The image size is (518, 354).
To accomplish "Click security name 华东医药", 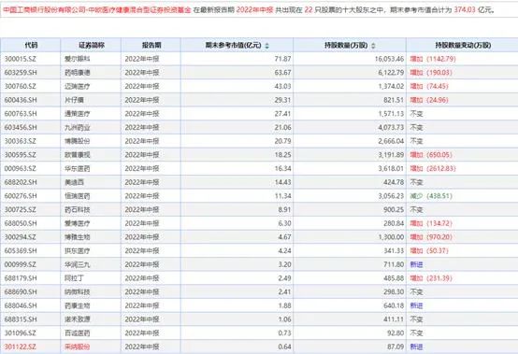I will click(77, 168).
